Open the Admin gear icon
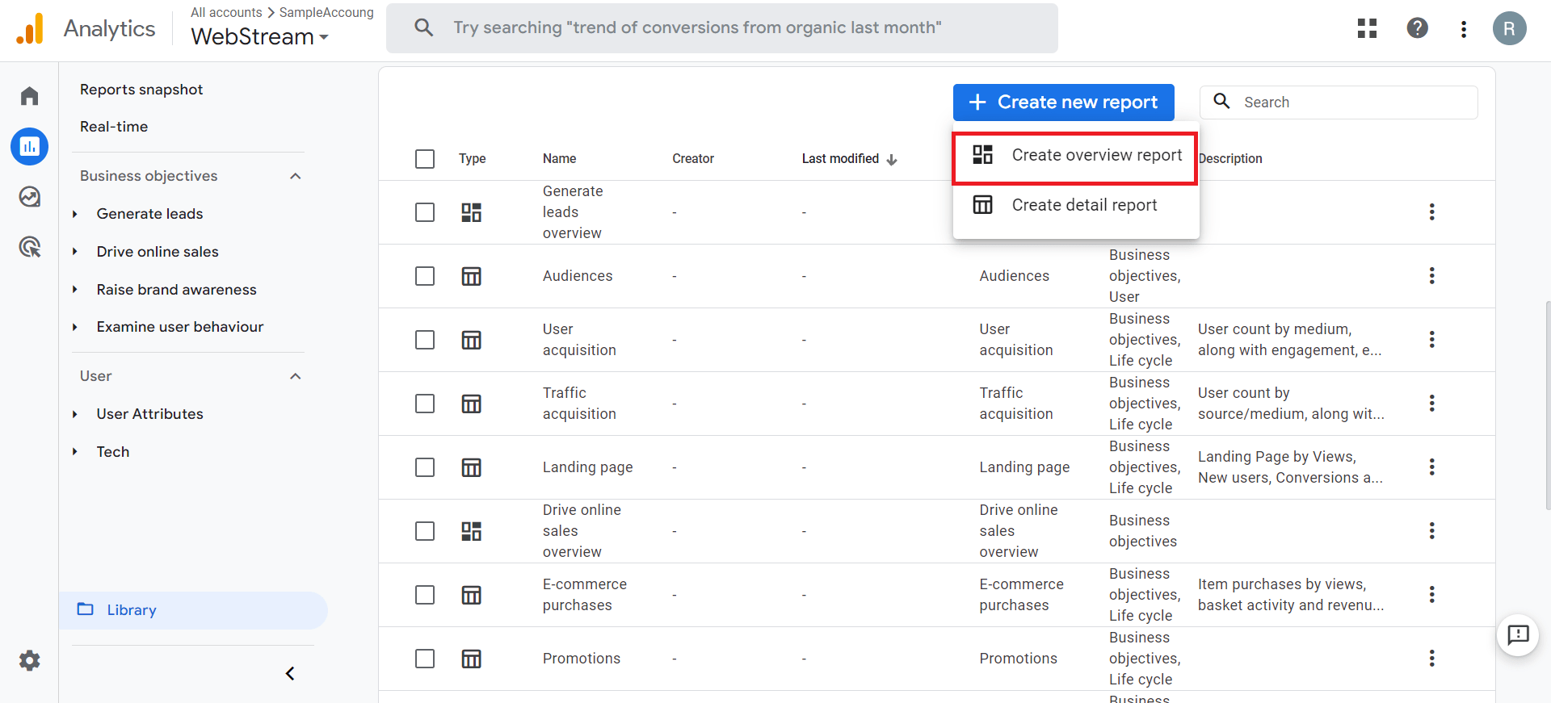This screenshot has height=703, width=1551. tap(30, 661)
